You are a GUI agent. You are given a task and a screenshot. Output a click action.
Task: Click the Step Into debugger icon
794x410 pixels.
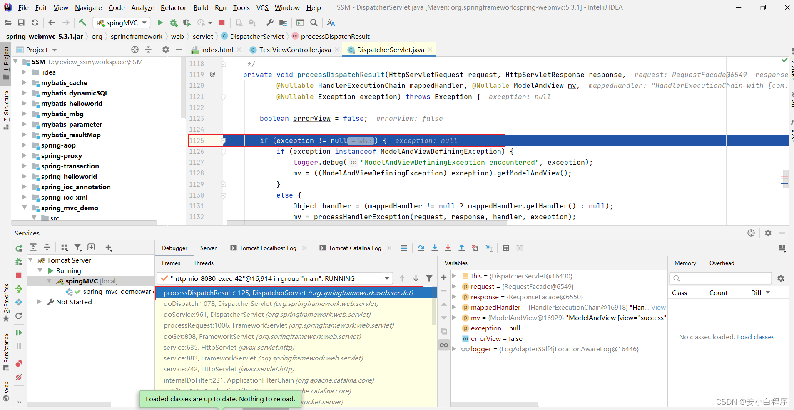click(x=434, y=248)
